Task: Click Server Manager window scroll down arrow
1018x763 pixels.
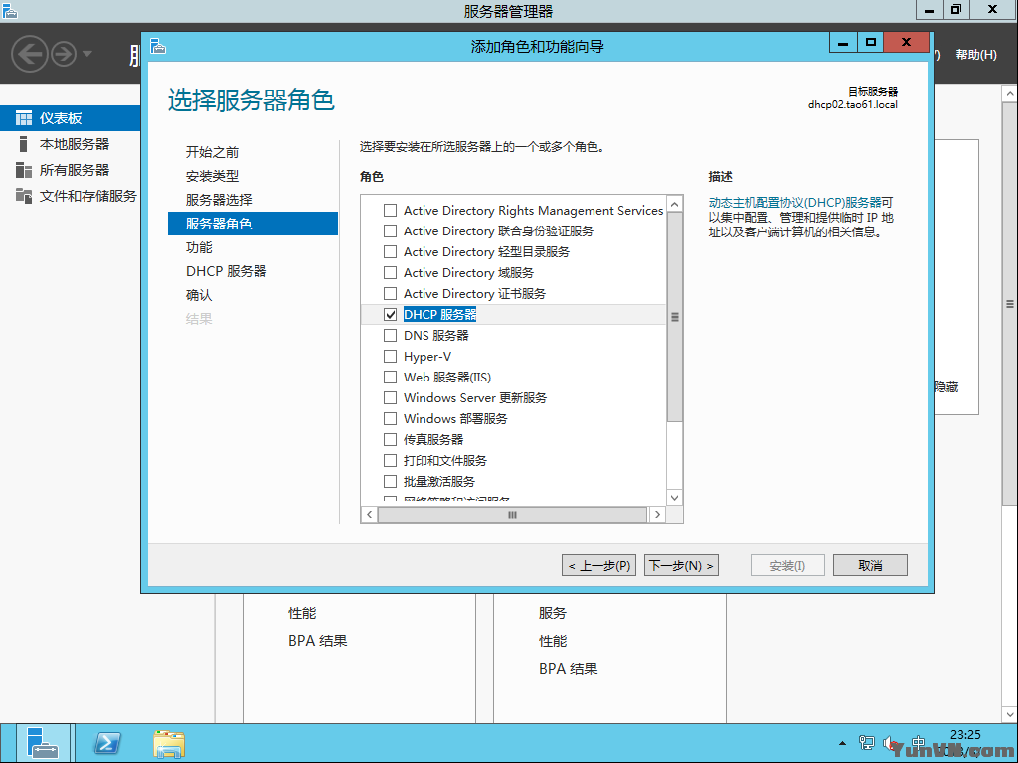Action: click(x=1010, y=714)
